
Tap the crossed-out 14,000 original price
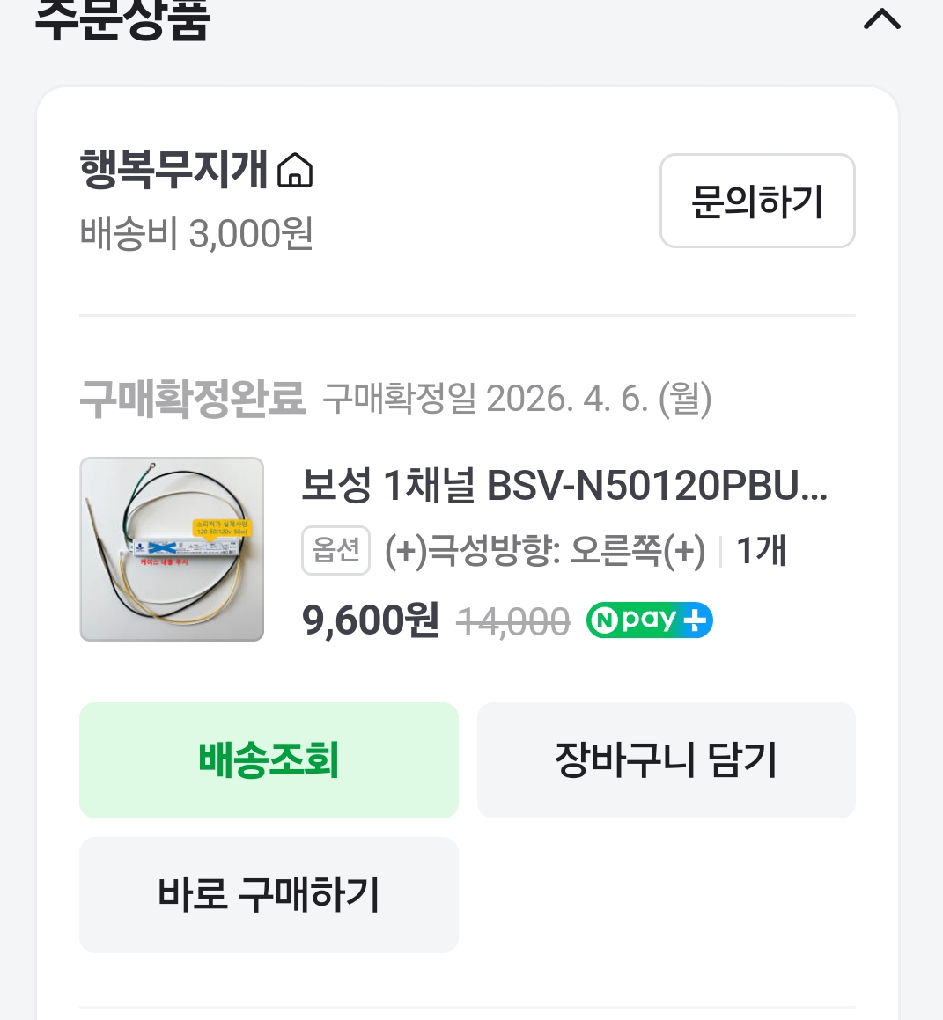point(513,623)
